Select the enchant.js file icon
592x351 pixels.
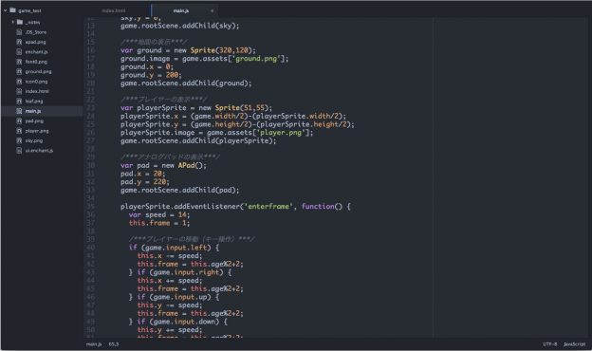[x=19, y=52]
